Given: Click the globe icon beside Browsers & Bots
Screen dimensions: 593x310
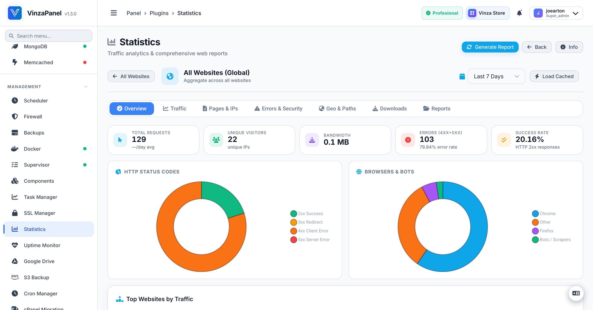Looking at the screenshot, I should click(359, 172).
